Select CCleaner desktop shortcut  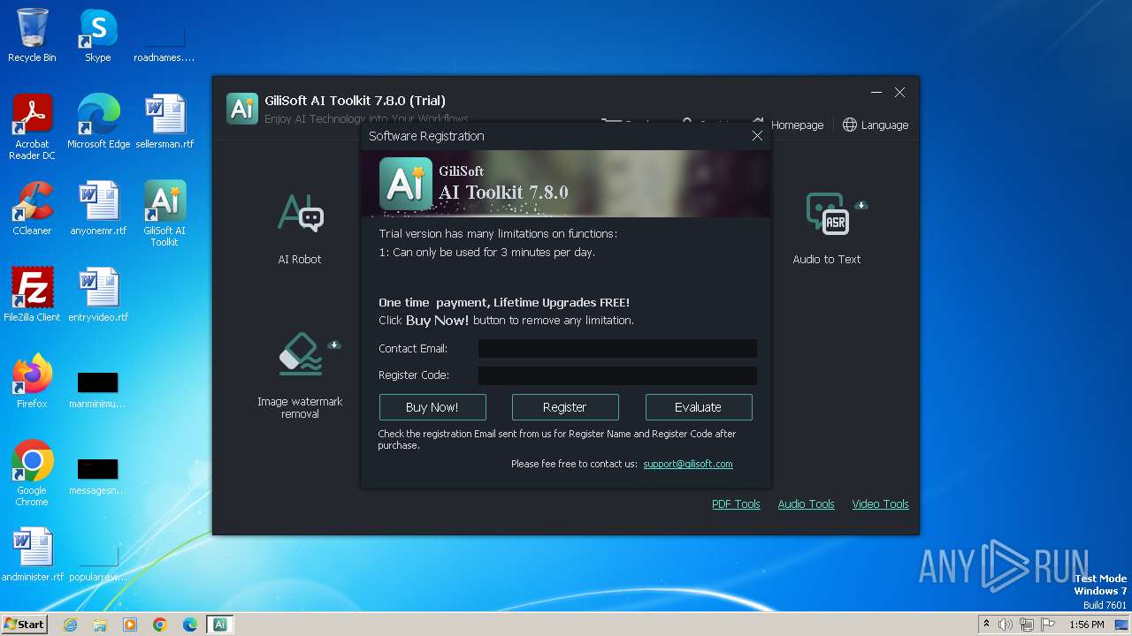pos(32,208)
